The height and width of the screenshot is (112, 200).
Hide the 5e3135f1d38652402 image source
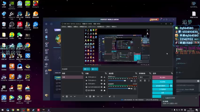click(x=101, y=87)
